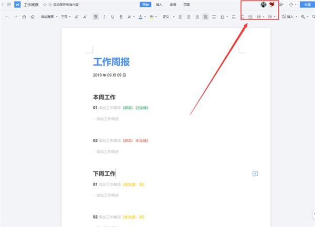This screenshot has width=315, height=227.
Task: Open the 三号 font size dropdown
Action: (66, 17)
